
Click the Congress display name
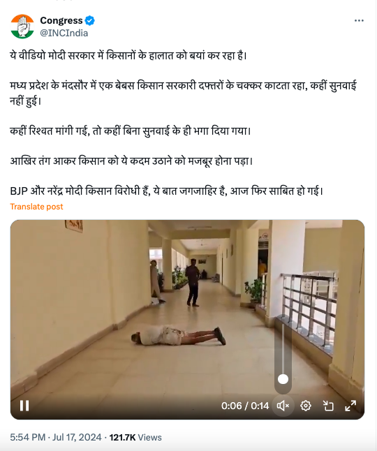point(61,20)
